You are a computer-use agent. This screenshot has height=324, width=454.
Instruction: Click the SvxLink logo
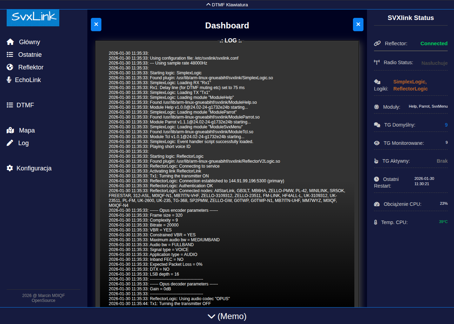pyautogui.click(x=33, y=18)
